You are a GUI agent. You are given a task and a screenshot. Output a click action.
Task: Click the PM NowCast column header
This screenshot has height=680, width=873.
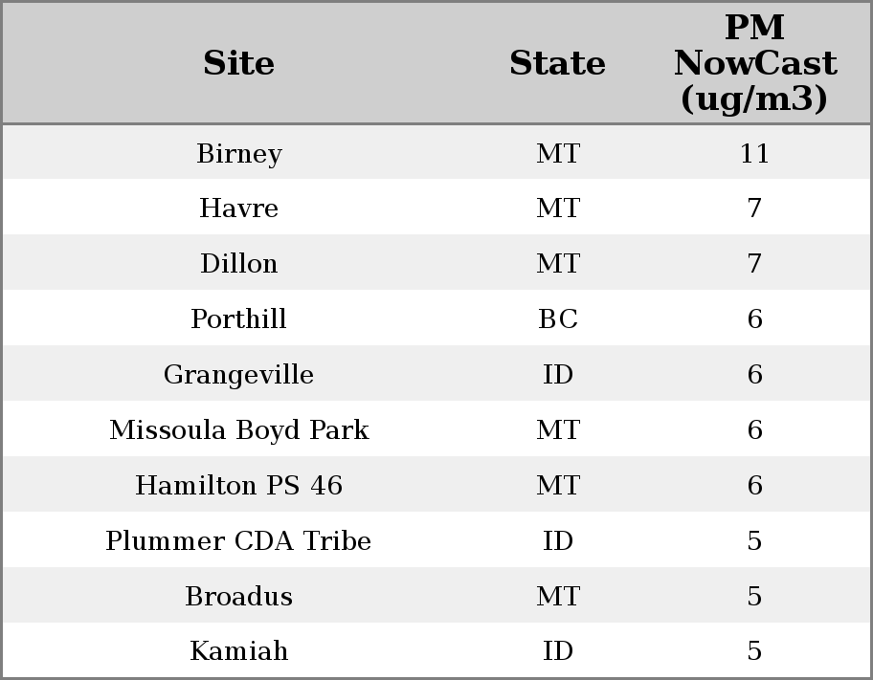tap(754, 63)
